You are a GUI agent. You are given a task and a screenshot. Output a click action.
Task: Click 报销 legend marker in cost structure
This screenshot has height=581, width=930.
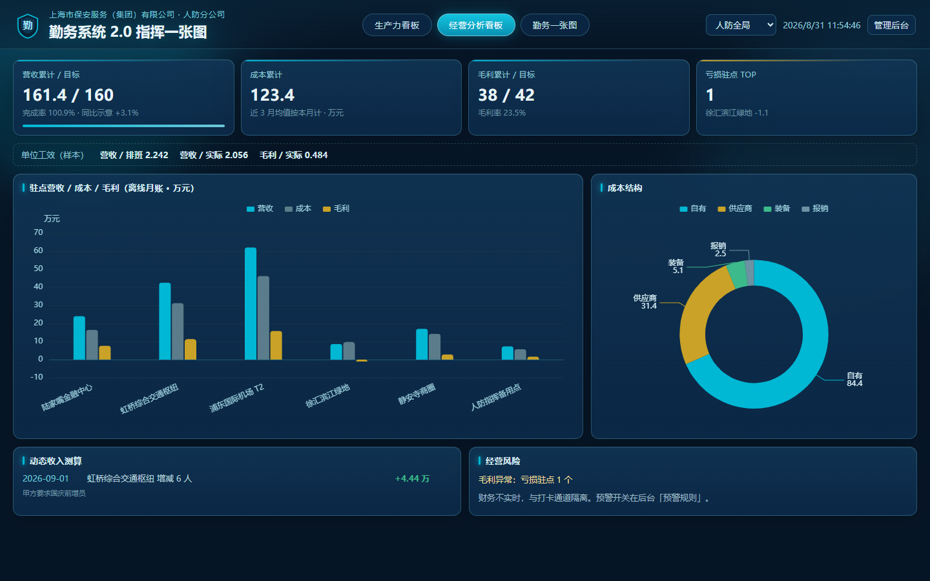click(805, 209)
